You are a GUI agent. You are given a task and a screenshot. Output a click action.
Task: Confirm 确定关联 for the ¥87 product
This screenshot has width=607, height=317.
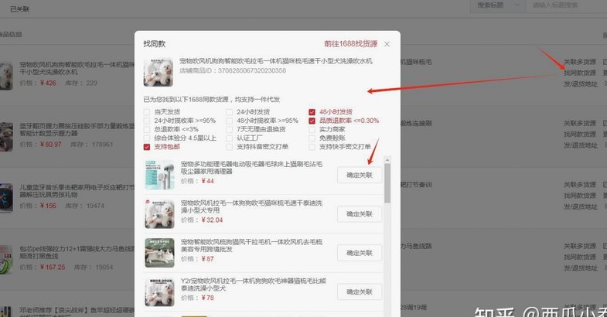pyautogui.click(x=360, y=253)
